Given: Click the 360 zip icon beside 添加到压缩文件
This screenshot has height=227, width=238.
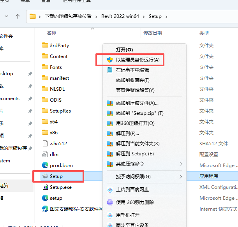Looking at the screenshot, I should (x=110, y=103).
